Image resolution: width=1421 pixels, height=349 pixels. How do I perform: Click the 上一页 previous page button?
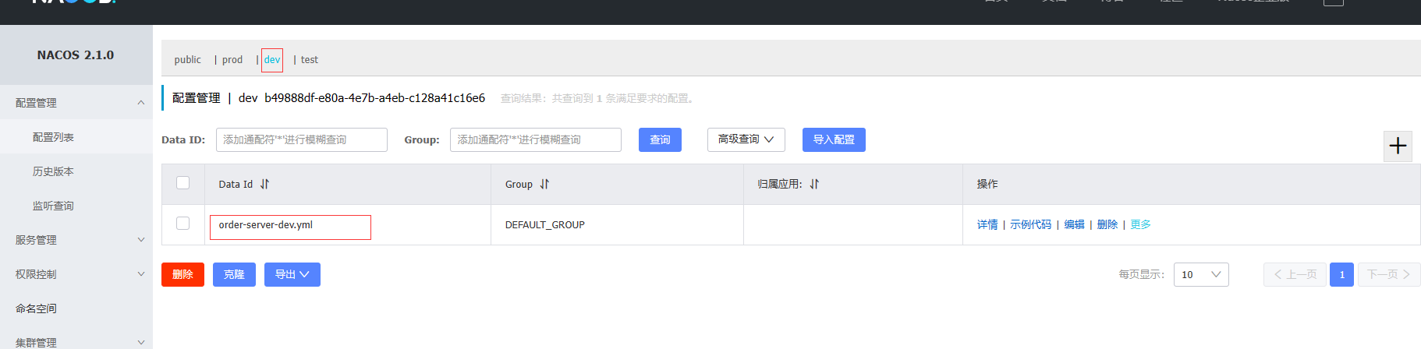[x=1295, y=274]
